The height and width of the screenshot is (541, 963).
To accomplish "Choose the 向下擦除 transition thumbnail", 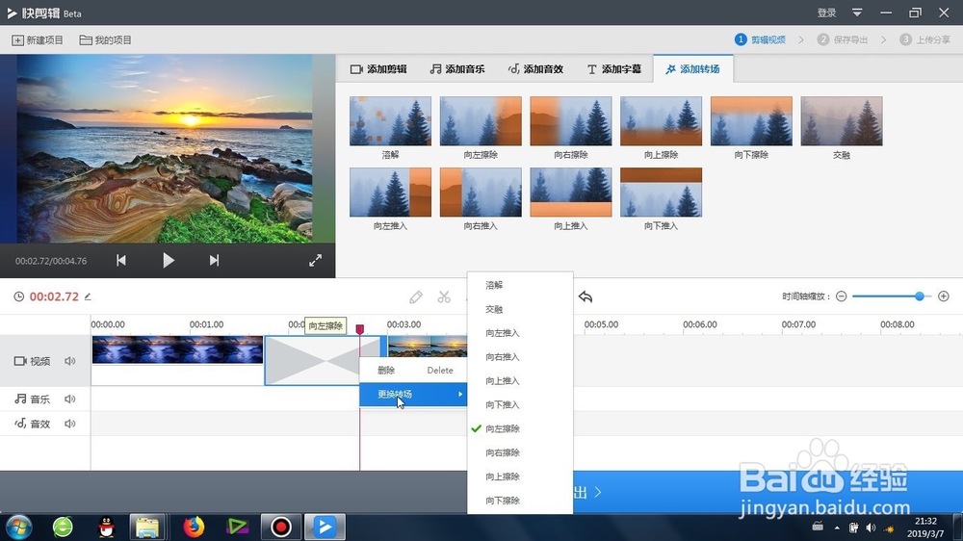I will [x=751, y=121].
